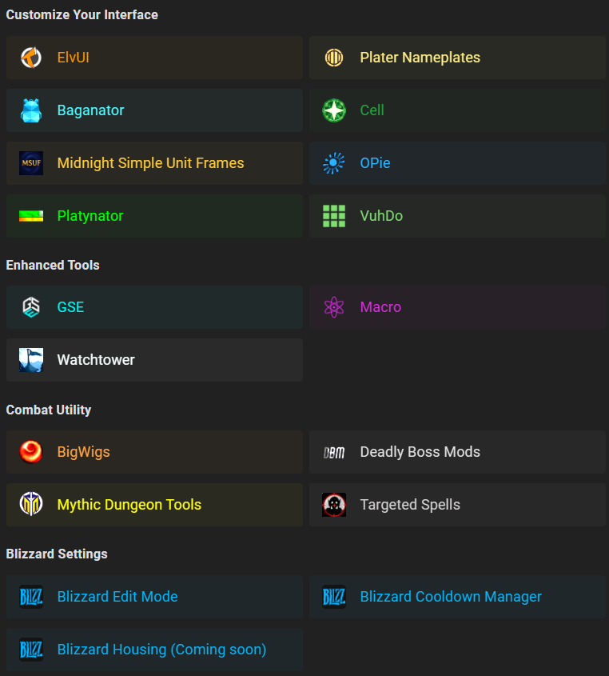The height and width of the screenshot is (676, 609).
Task: Click the Watchtower flag icon
Action: (31, 360)
